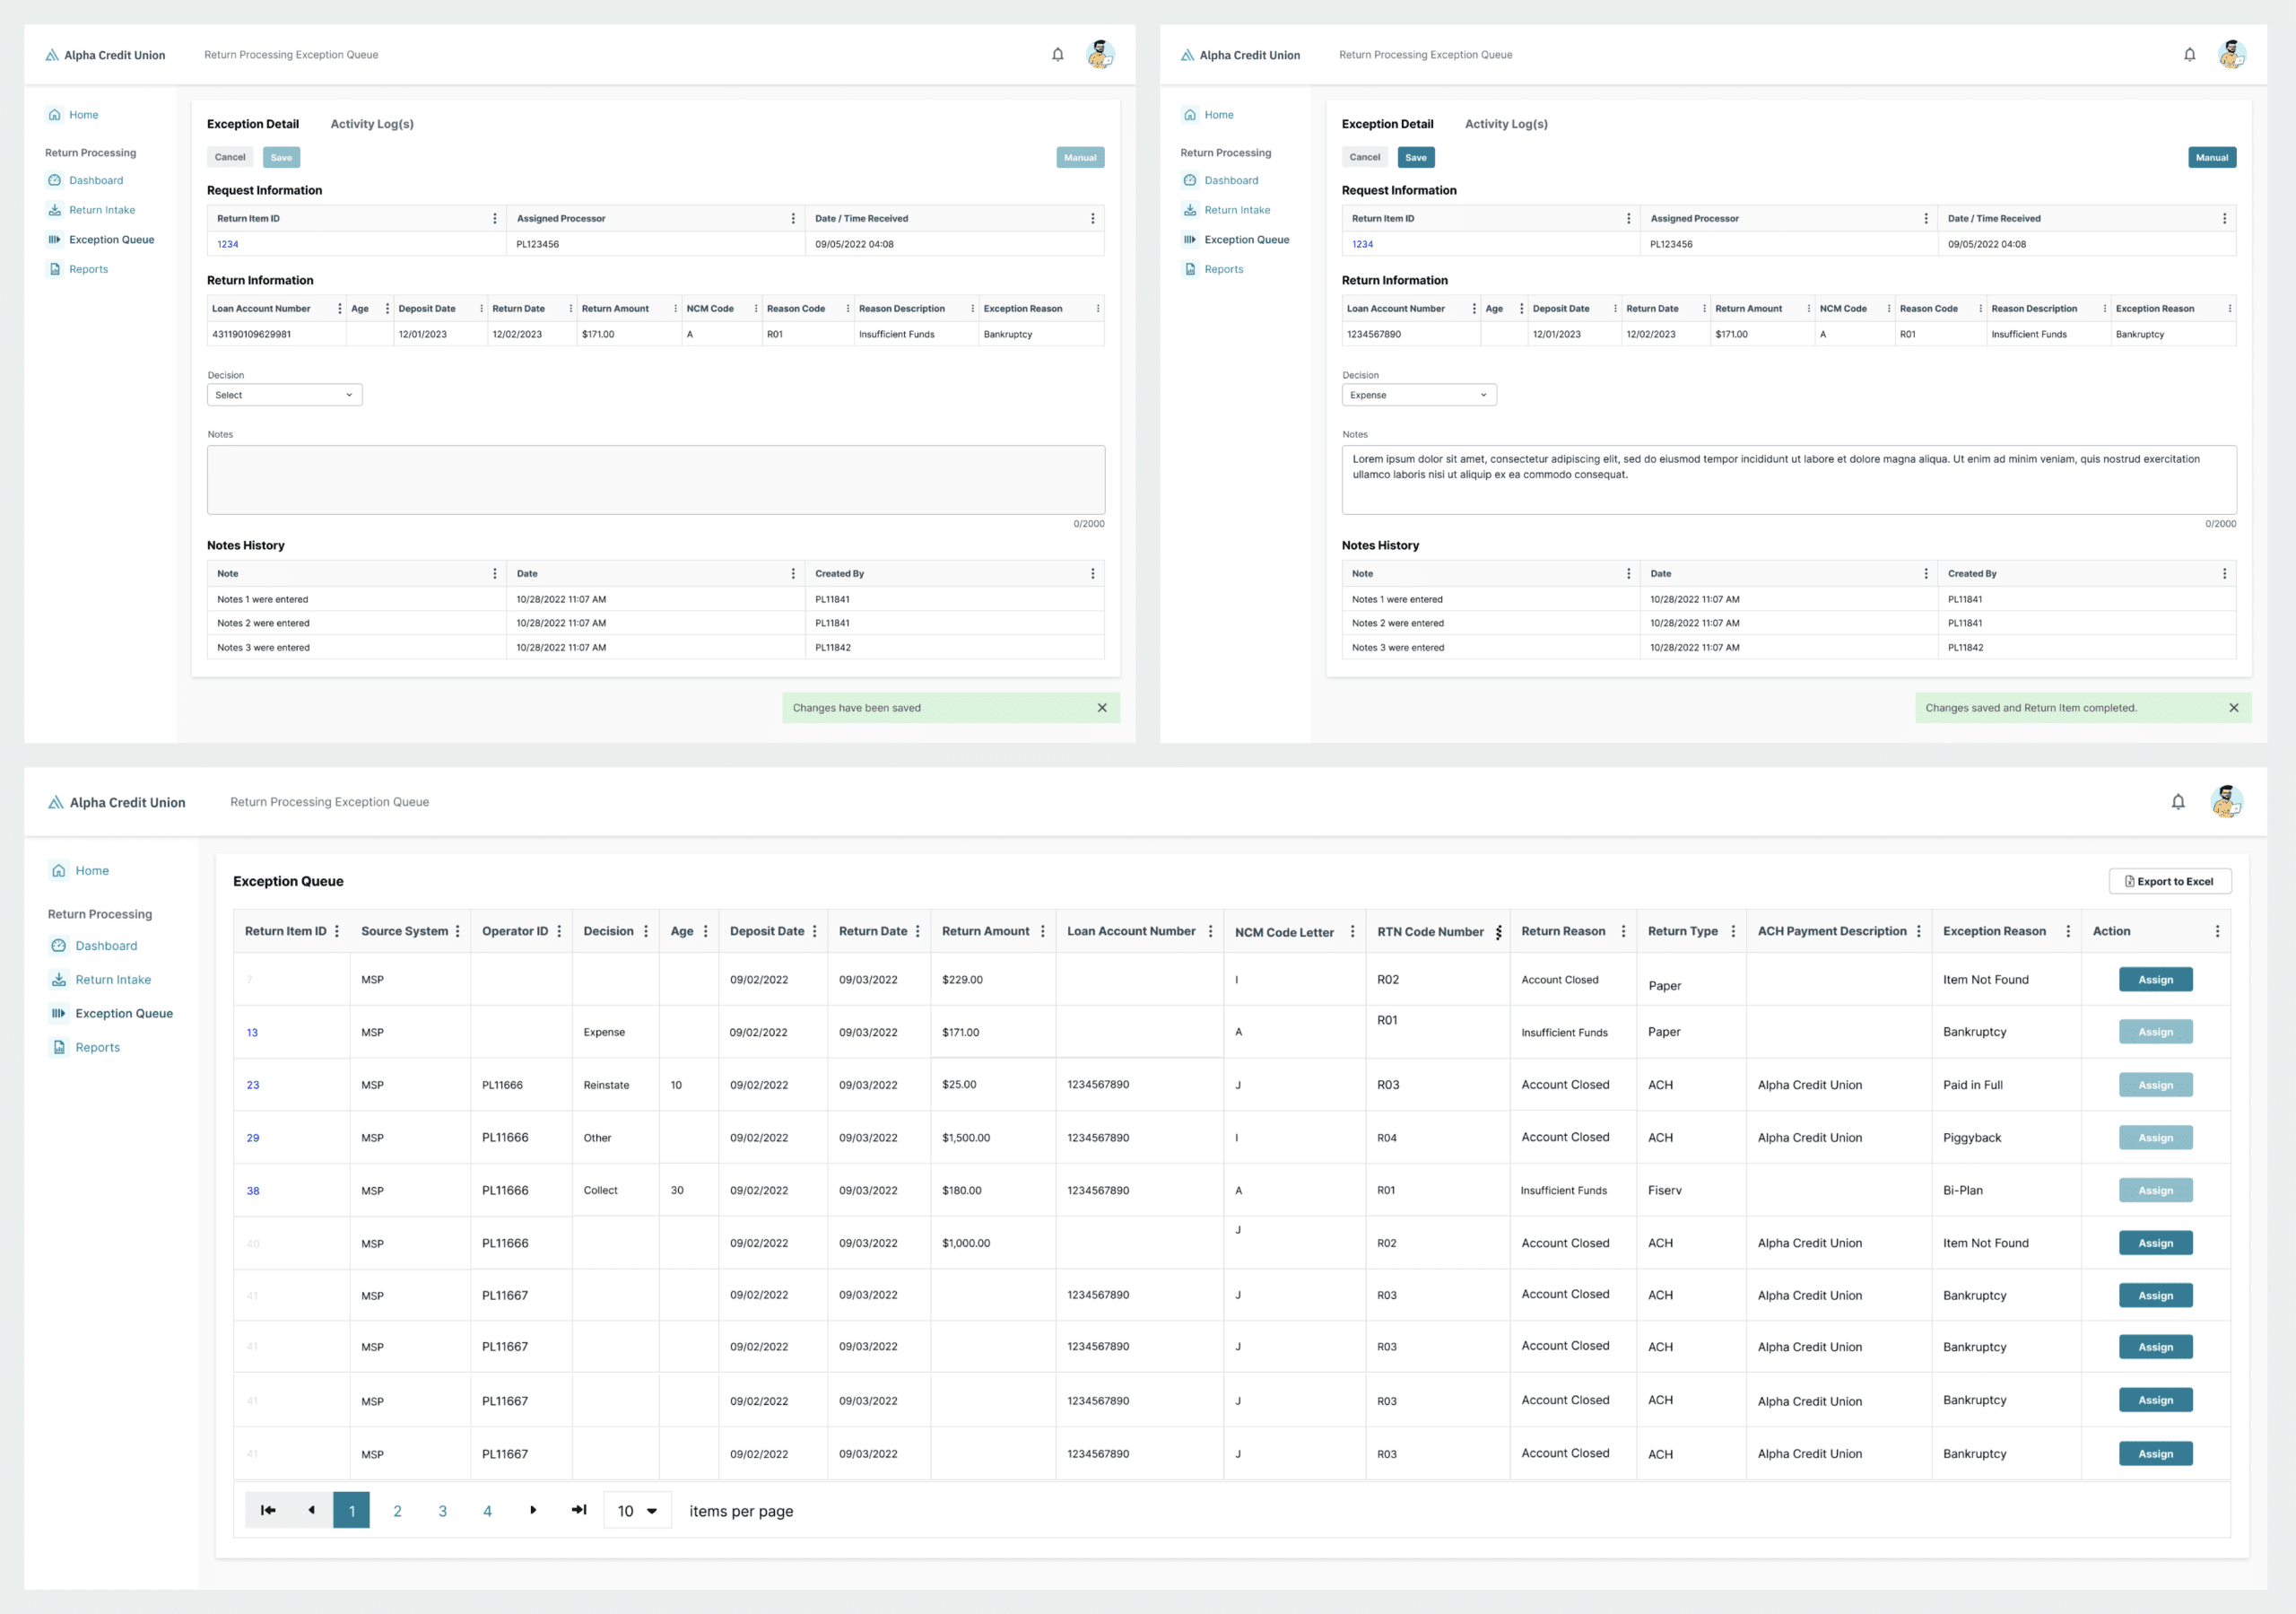Open Date / Time Received column menu in top-left screen
This screenshot has height=1614, width=2296.
click(1092, 219)
